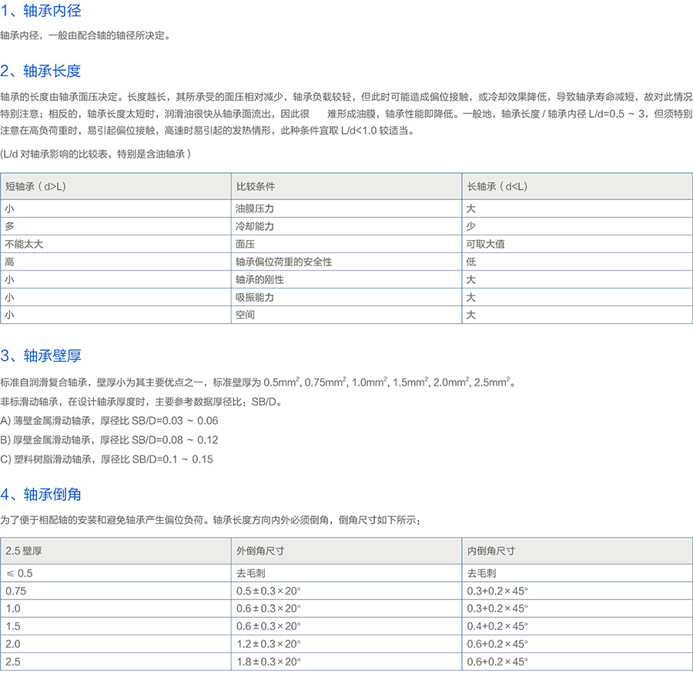Click the 1.2±0.3×20° cell
Viewport: 693px width, 677px height.
[x=346, y=644]
